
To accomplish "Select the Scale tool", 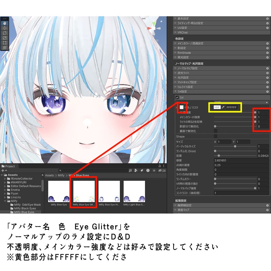I will 5,38.
